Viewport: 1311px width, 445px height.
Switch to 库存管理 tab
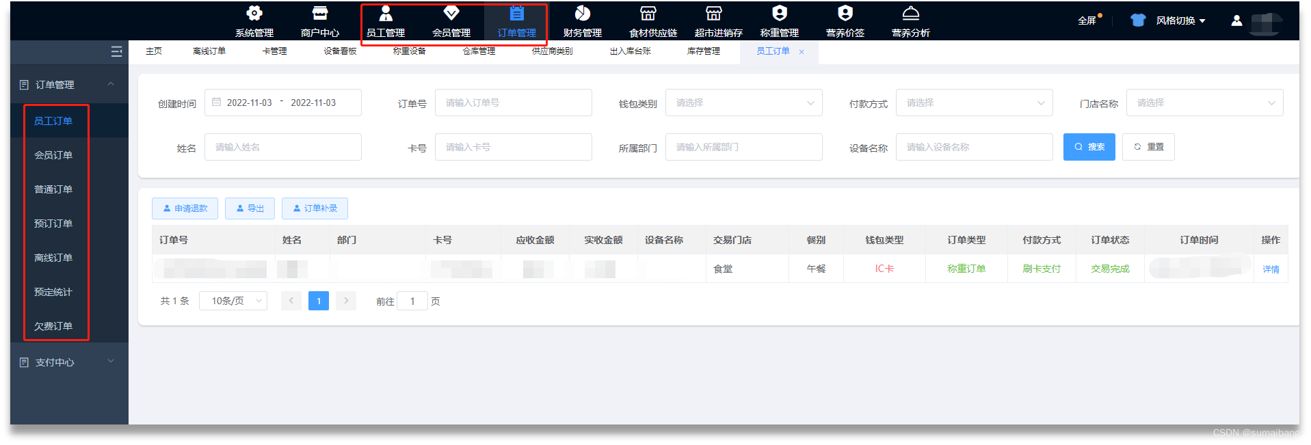[x=704, y=51]
